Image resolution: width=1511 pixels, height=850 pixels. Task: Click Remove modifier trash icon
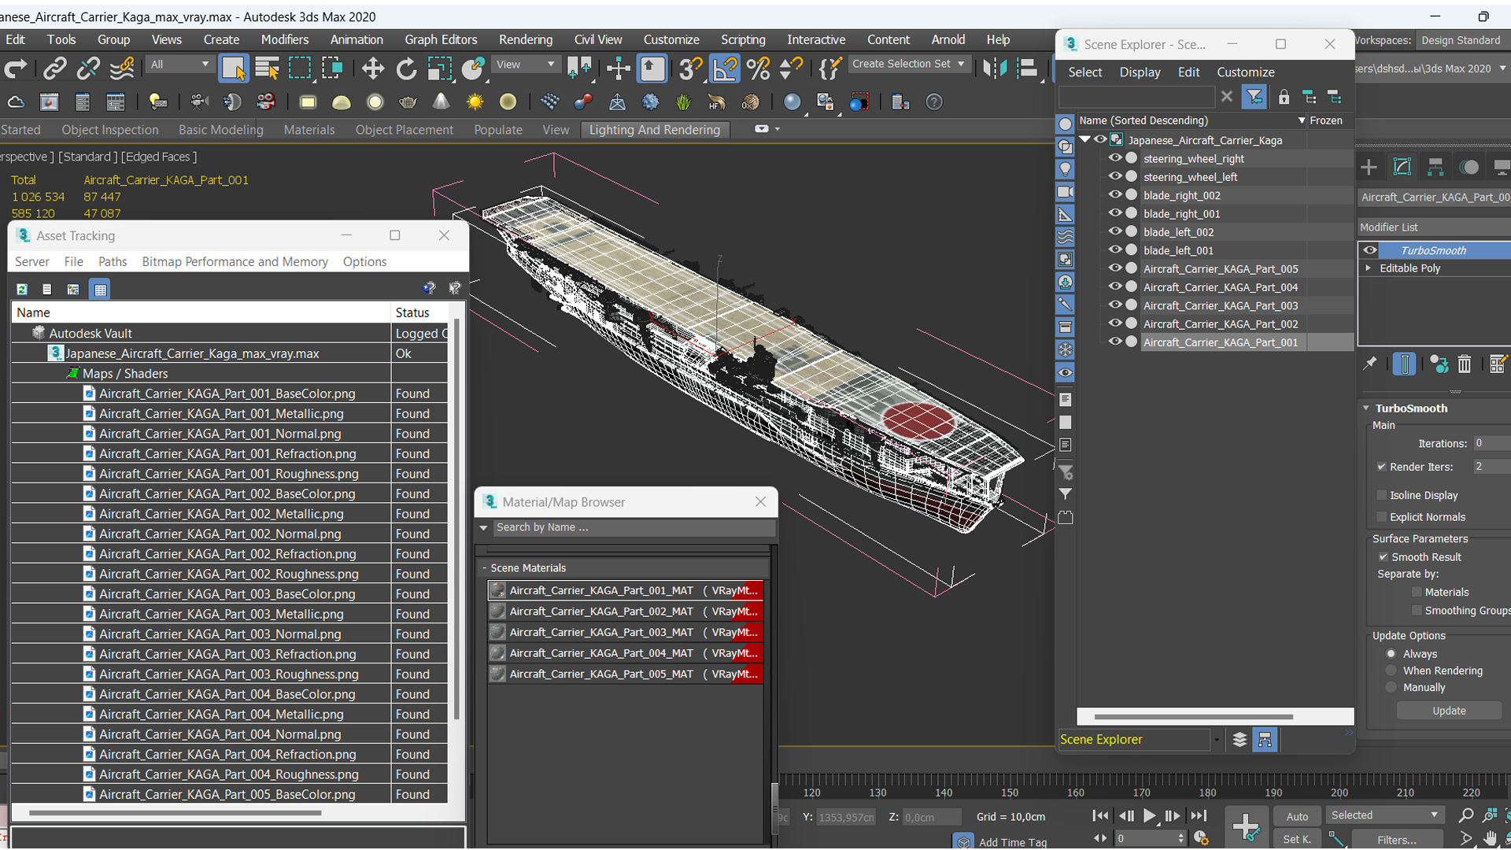[x=1464, y=364]
